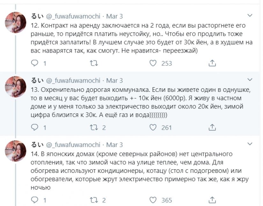Share tweet 14 about kotatsu heaters
The height and width of the screenshot is (206, 263).
coord(212,200)
